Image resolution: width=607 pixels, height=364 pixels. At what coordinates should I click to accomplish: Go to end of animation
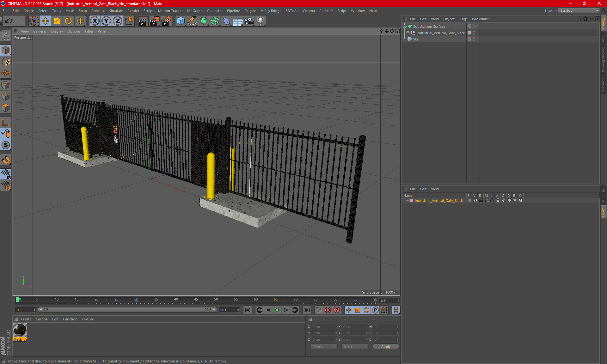pos(307,310)
